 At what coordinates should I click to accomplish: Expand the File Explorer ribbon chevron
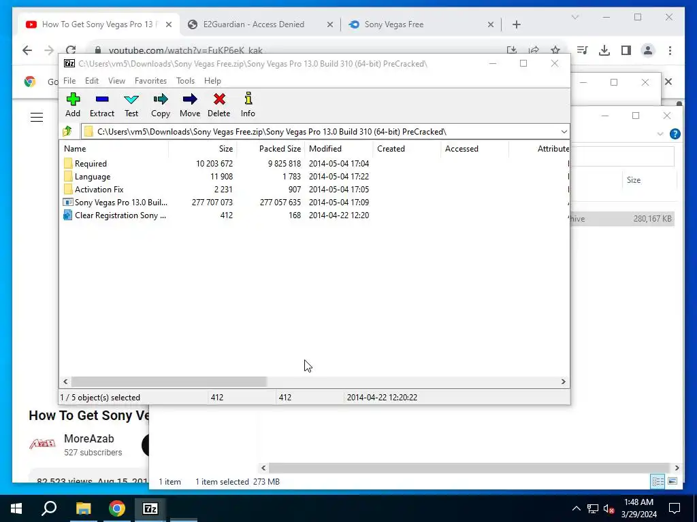(x=660, y=134)
